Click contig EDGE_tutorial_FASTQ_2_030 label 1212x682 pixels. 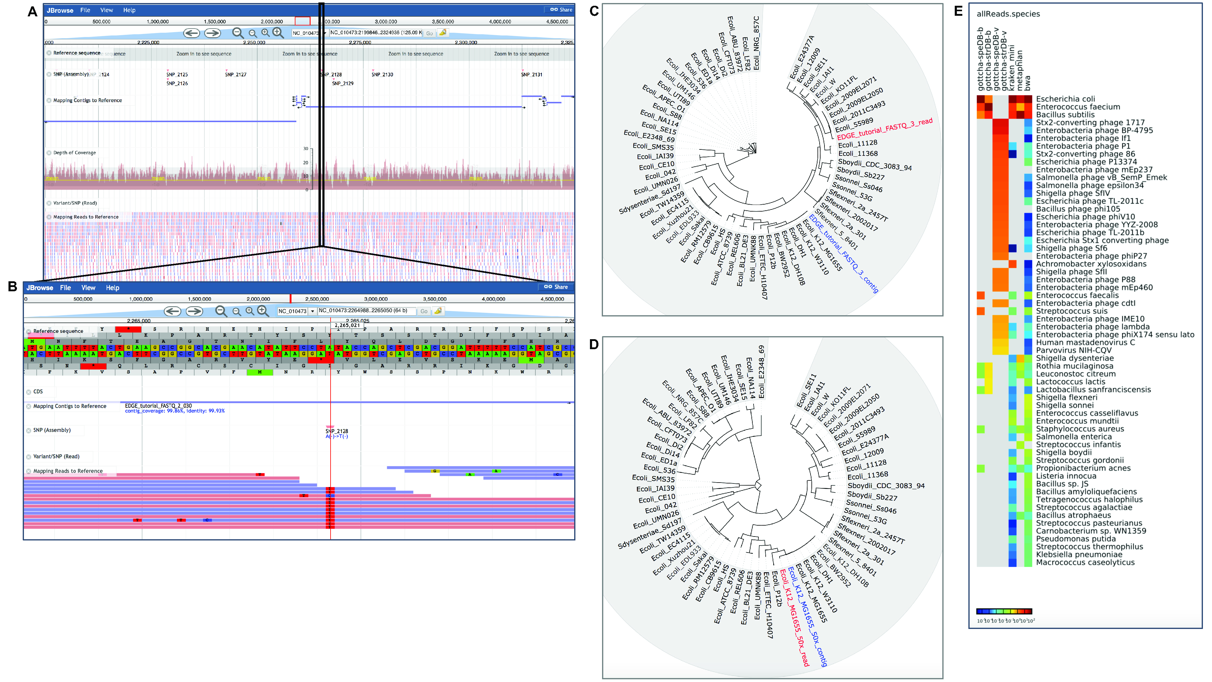click(158, 406)
